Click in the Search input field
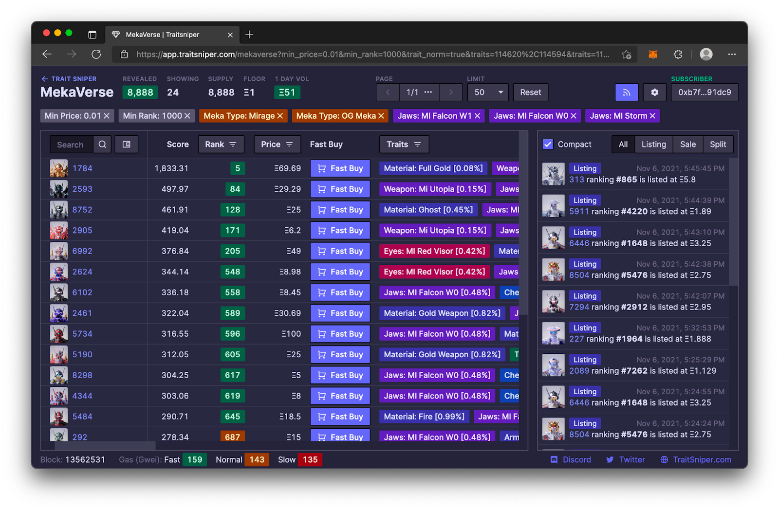The image size is (779, 510). click(71, 145)
